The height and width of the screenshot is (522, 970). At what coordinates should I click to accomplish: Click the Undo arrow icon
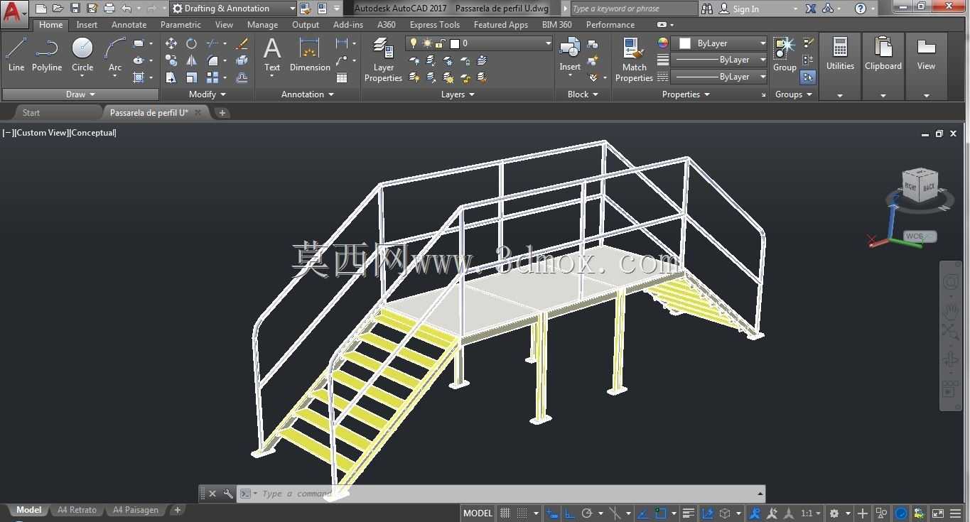[x=126, y=9]
